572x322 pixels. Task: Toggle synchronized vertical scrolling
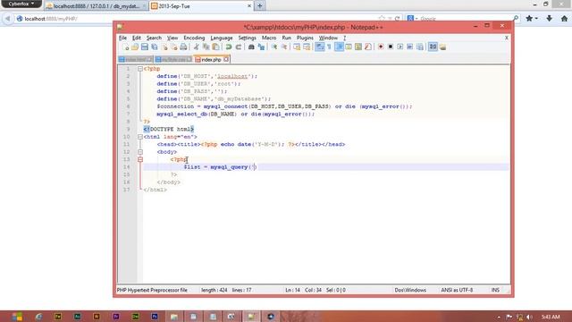297,47
